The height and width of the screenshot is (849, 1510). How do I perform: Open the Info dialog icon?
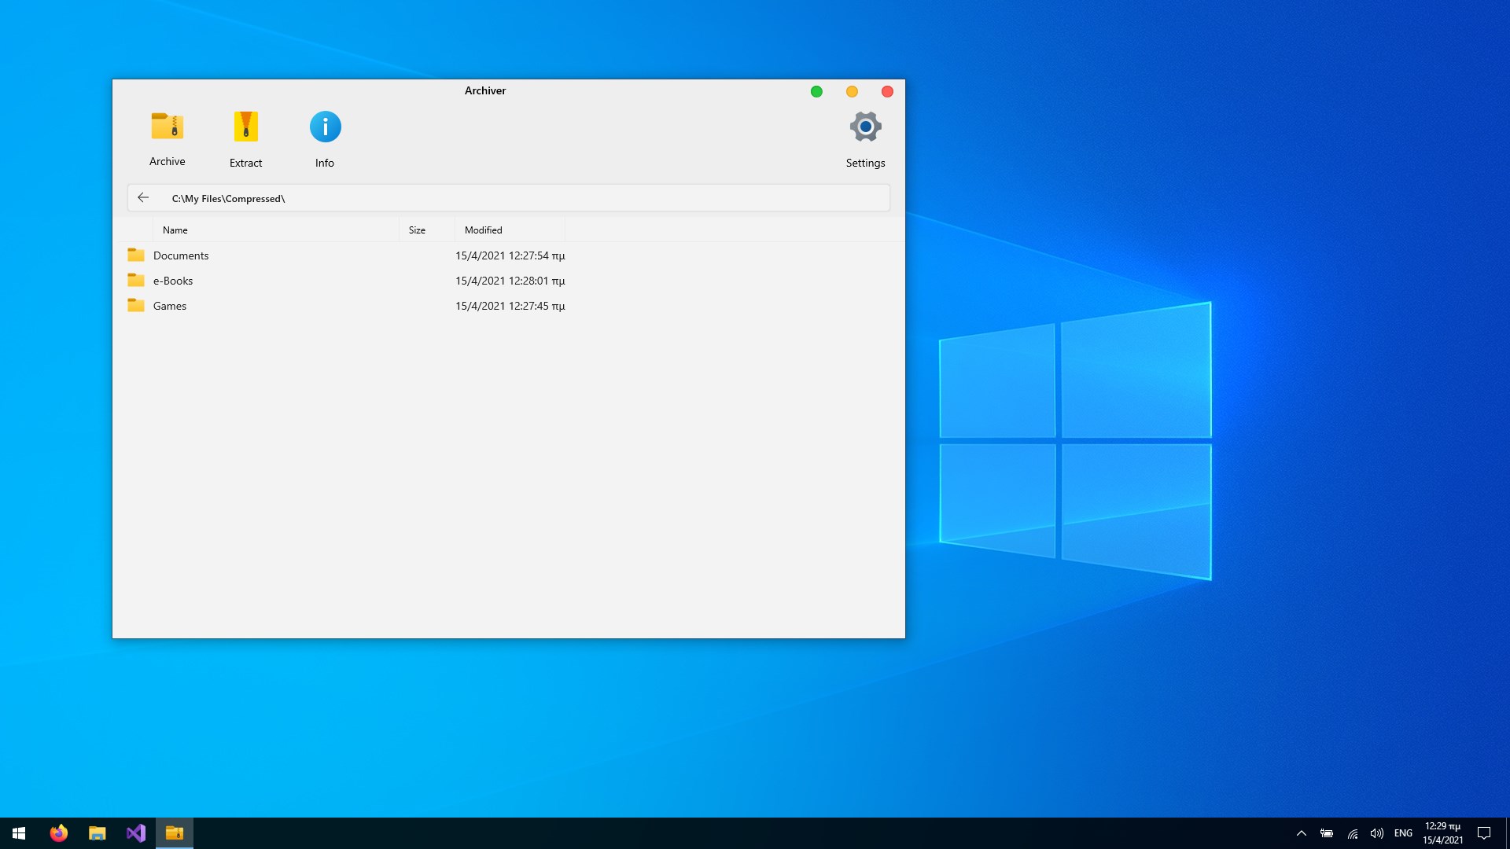click(325, 127)
